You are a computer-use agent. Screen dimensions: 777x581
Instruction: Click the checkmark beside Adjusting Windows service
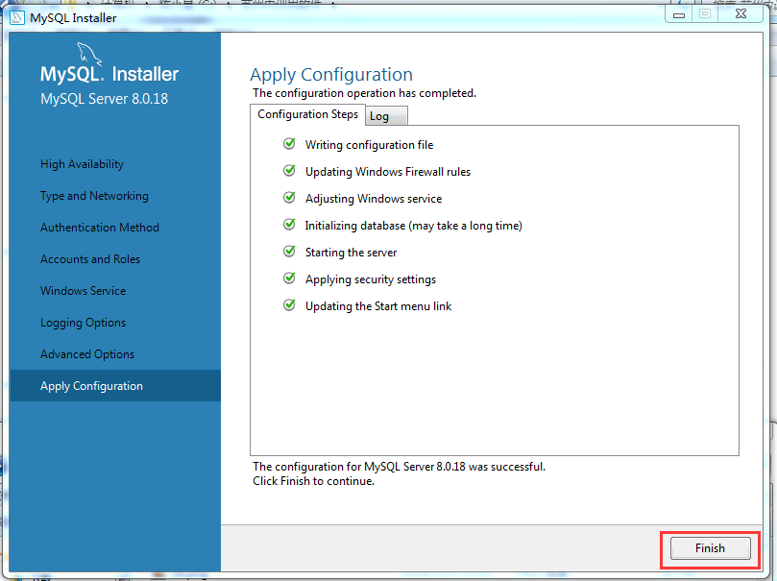pyautogui.click(x=289, y=198)
